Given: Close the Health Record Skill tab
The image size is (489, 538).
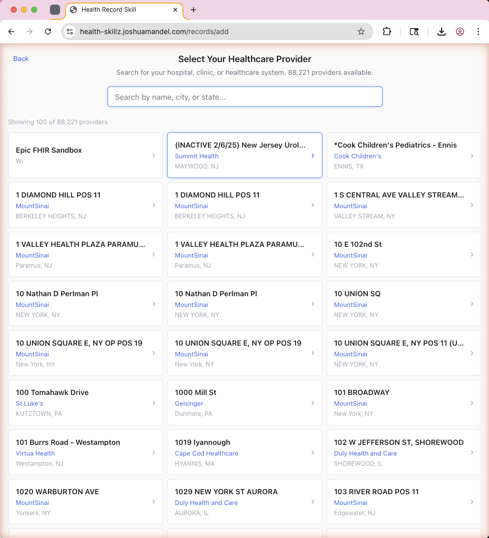Looking at the screenshot, I should pyautogui.click(x=175, y=10).
